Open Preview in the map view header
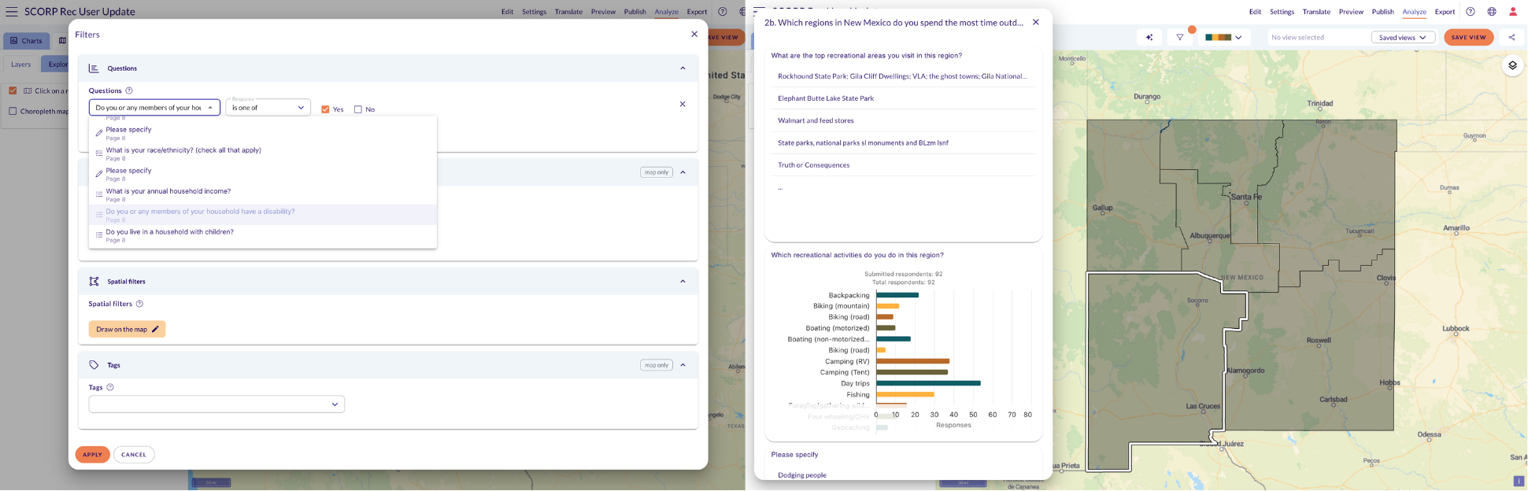 click(1351, 12)
